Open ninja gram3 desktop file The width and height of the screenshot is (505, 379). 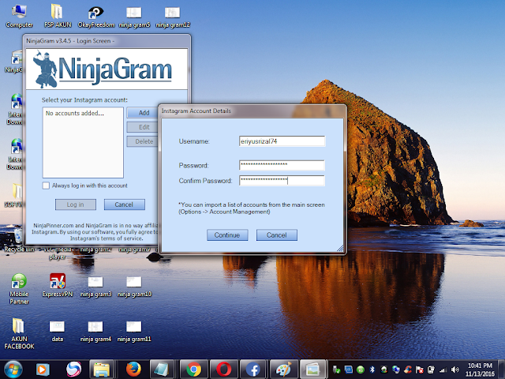95,286
